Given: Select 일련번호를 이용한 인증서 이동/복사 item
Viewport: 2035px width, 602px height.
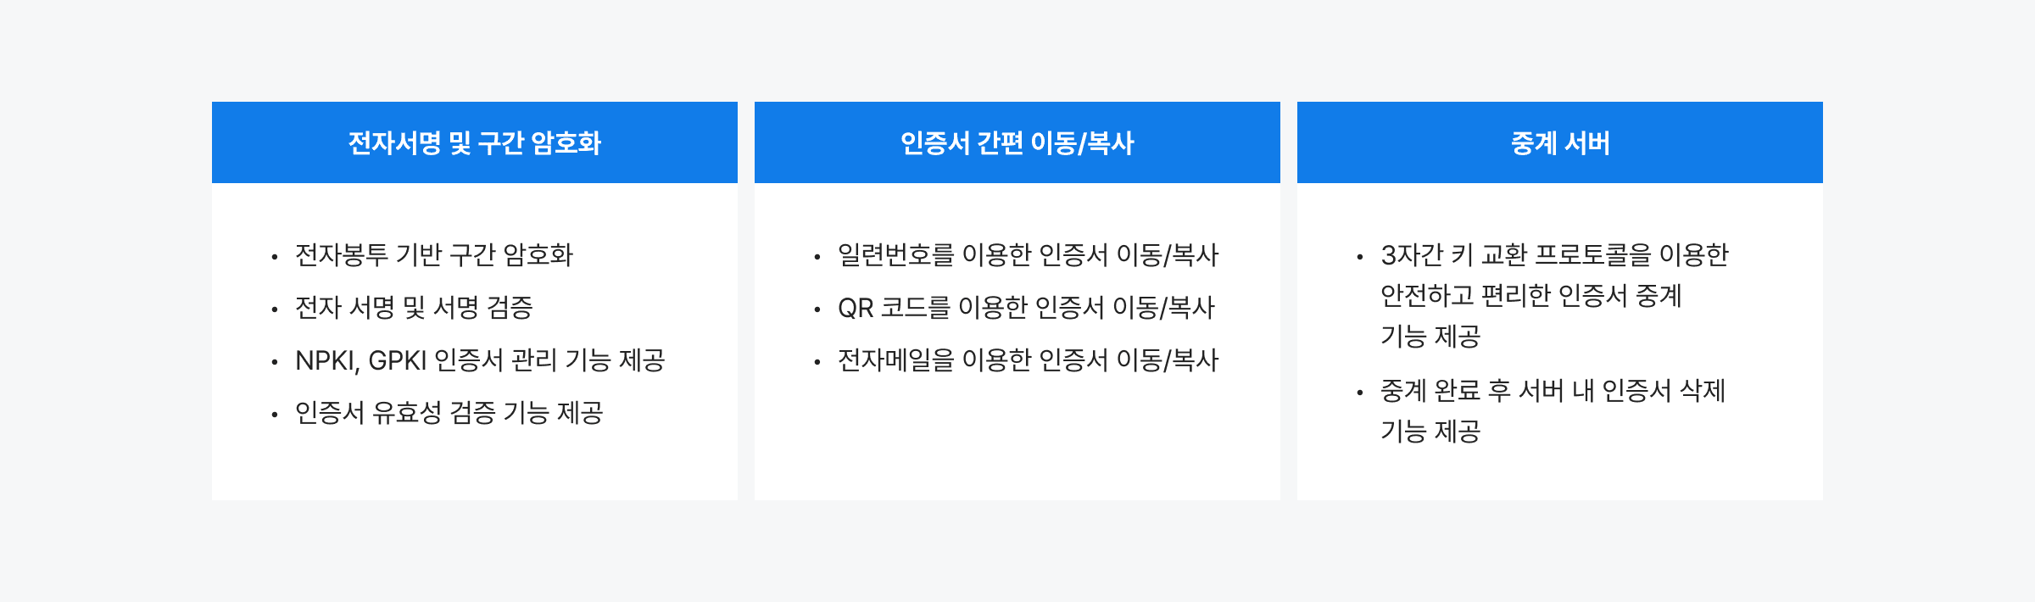Looking at the screenshot, I should [x=1027, y=255].
